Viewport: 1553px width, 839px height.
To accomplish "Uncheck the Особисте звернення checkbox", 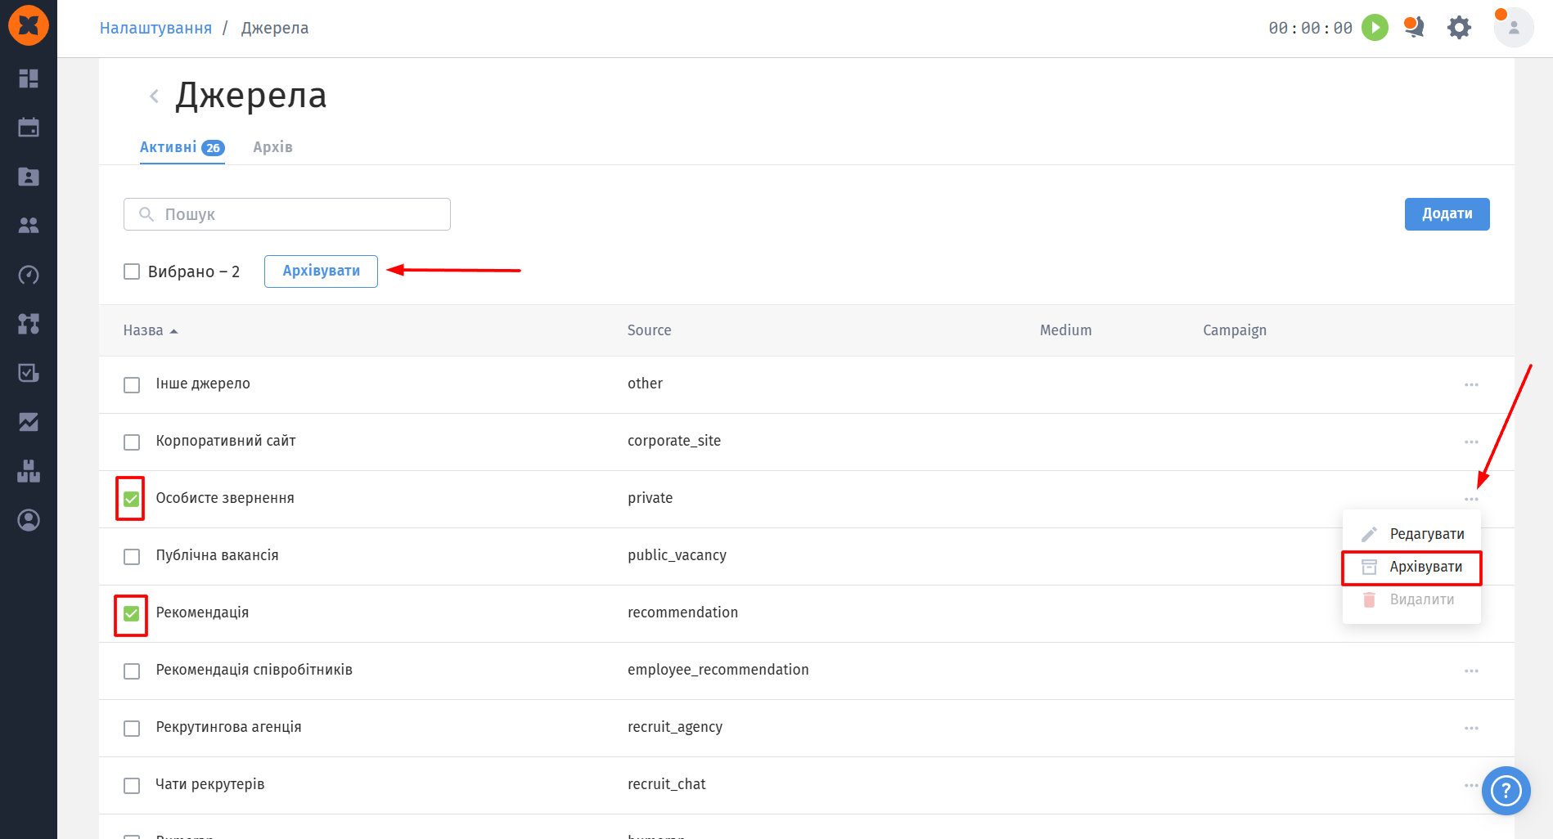I will pyautogui.click(x=131, y=499).
